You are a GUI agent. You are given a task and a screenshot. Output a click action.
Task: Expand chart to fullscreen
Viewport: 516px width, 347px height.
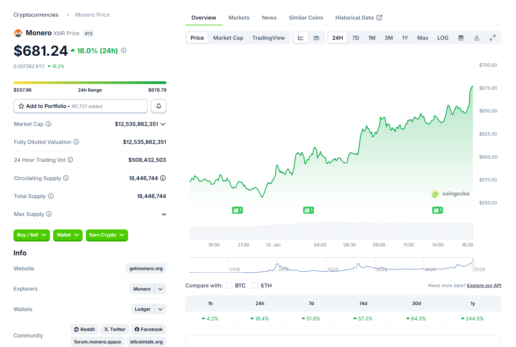pos(492,38)
